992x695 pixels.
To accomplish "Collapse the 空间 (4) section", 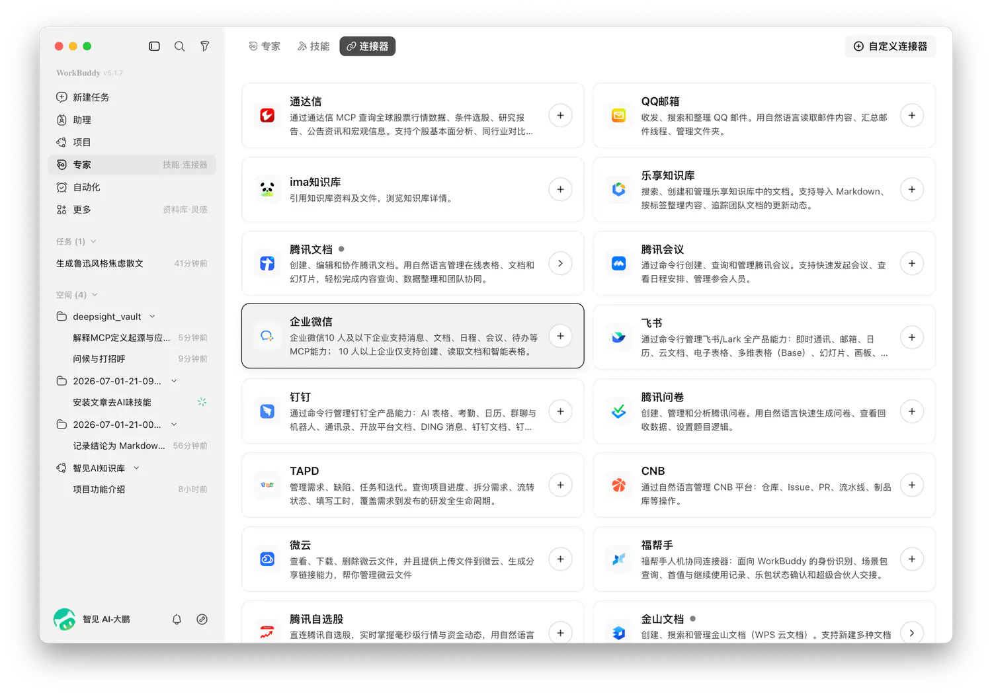I will pyautogui.click(x=95, y=295).
